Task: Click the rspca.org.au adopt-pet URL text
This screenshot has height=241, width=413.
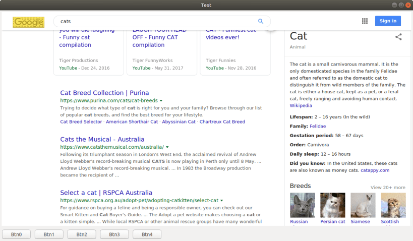Action: 139,201
